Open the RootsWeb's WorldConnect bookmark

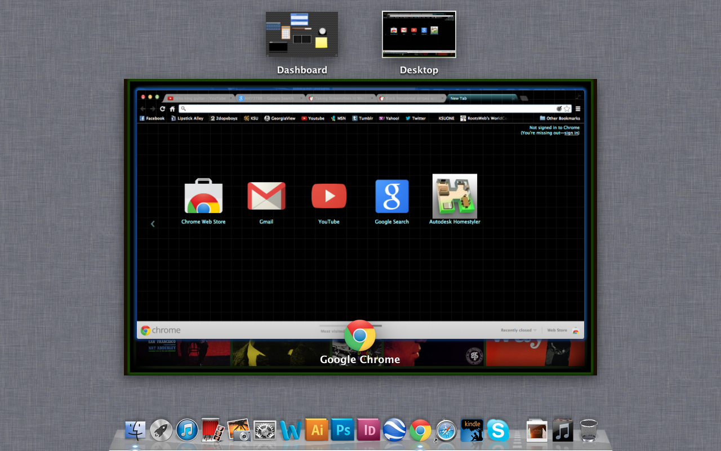[484, 118]
